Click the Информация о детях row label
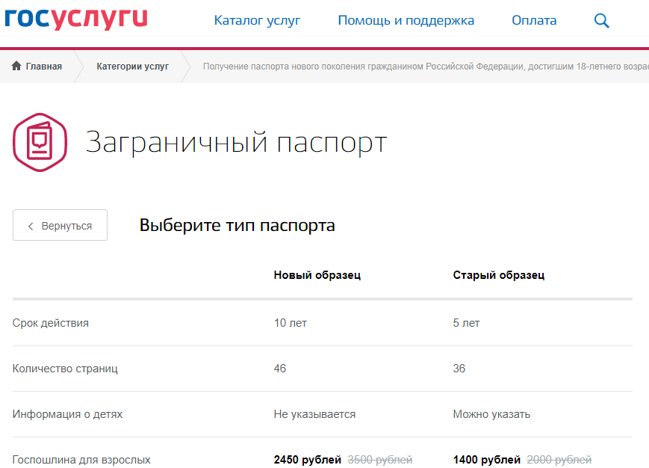 pos(67,414)
